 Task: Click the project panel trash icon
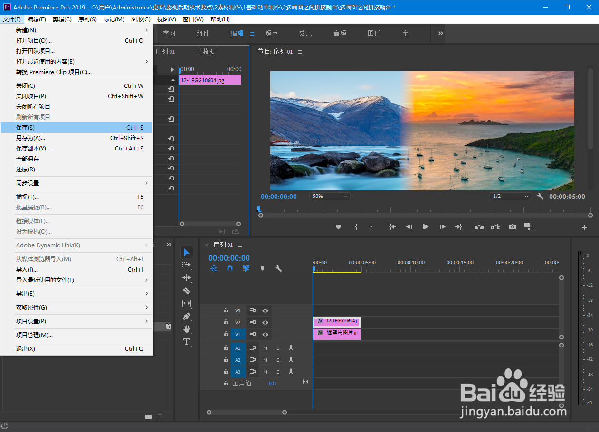click(160, 416)
